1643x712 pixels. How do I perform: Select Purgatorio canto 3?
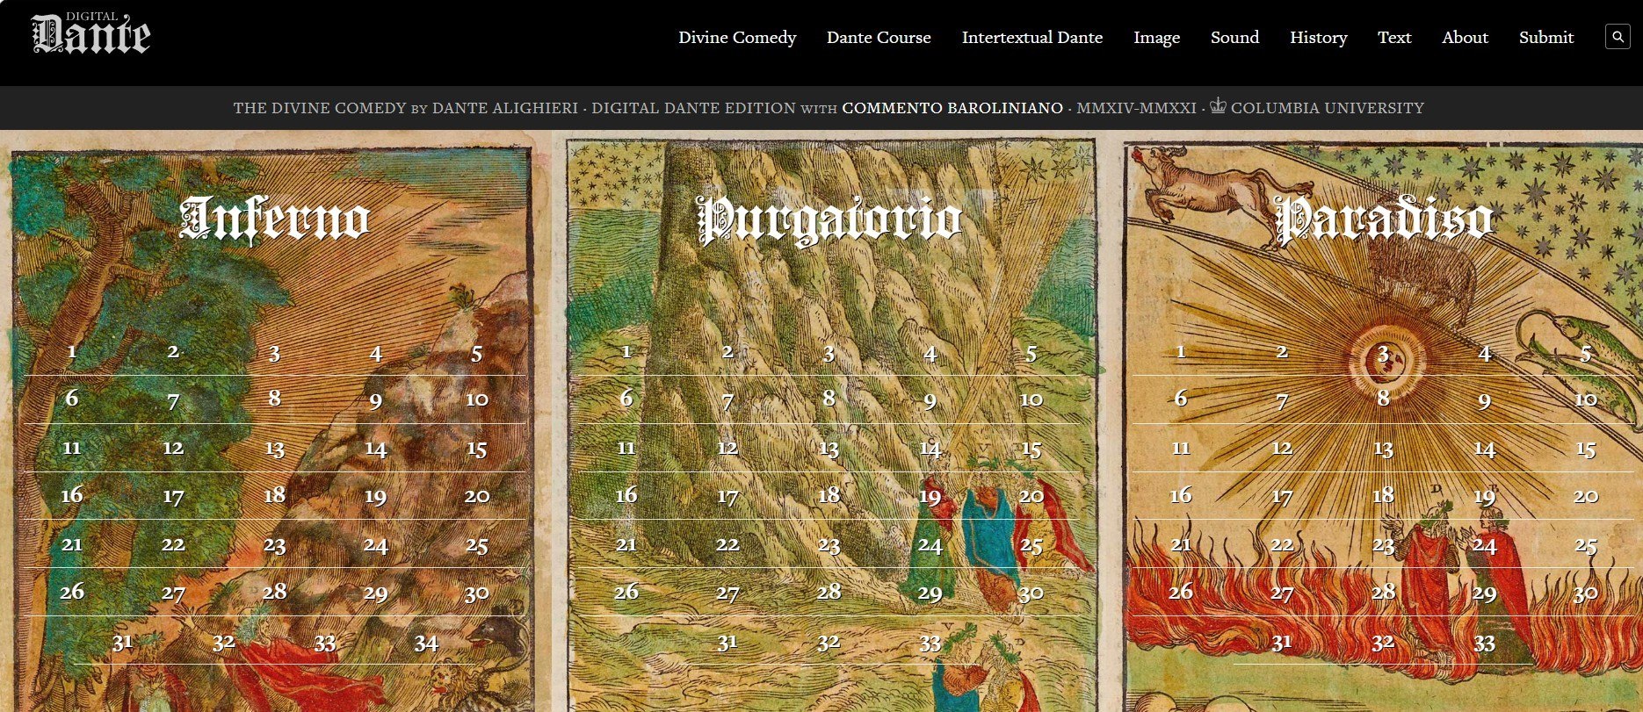point(829,353)
